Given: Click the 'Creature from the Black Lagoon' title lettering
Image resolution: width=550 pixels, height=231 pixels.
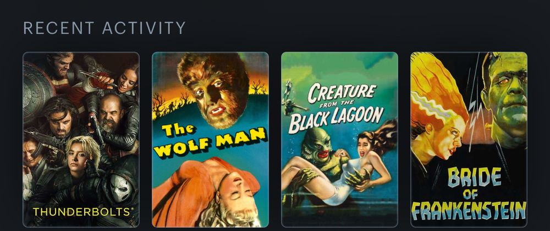Looking at the screenshot, I should pyautogui.click(x=335, y=107).
